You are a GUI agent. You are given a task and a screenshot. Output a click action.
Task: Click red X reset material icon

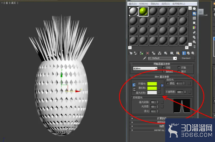coord(148,53)
